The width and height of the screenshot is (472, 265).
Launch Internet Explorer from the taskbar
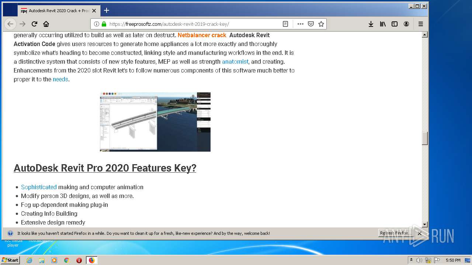pos(29,260)
